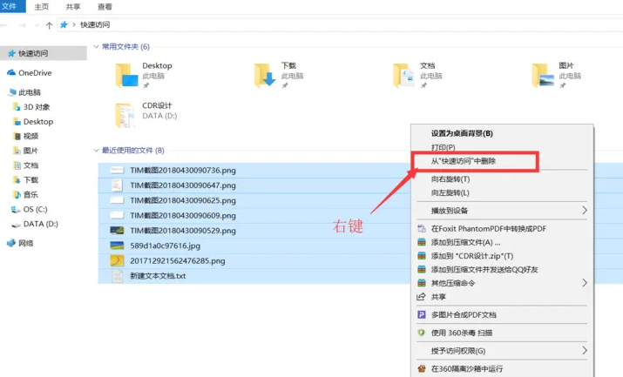Go up one folder level arrow
This screenshot has height=377, width=623.
coord(49,25)
